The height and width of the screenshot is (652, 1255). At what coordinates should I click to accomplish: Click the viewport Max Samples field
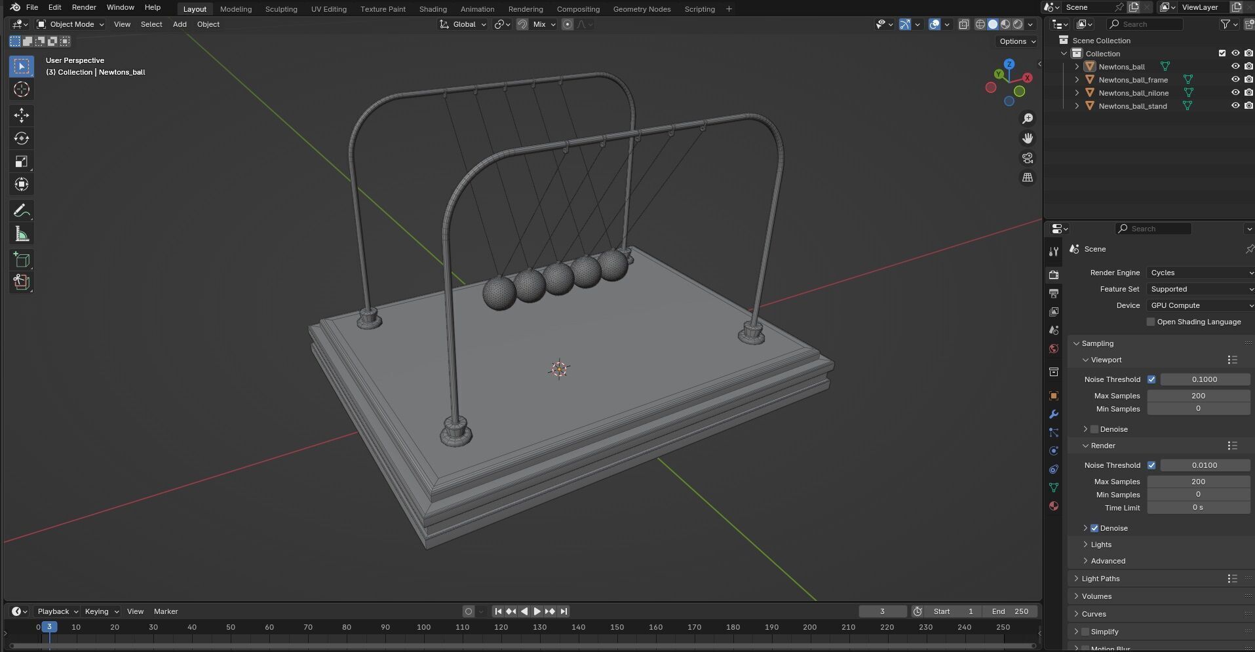[x=1198, y=396]
